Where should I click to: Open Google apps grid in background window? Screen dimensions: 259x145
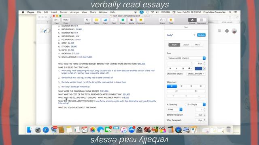tap(219, 31)
